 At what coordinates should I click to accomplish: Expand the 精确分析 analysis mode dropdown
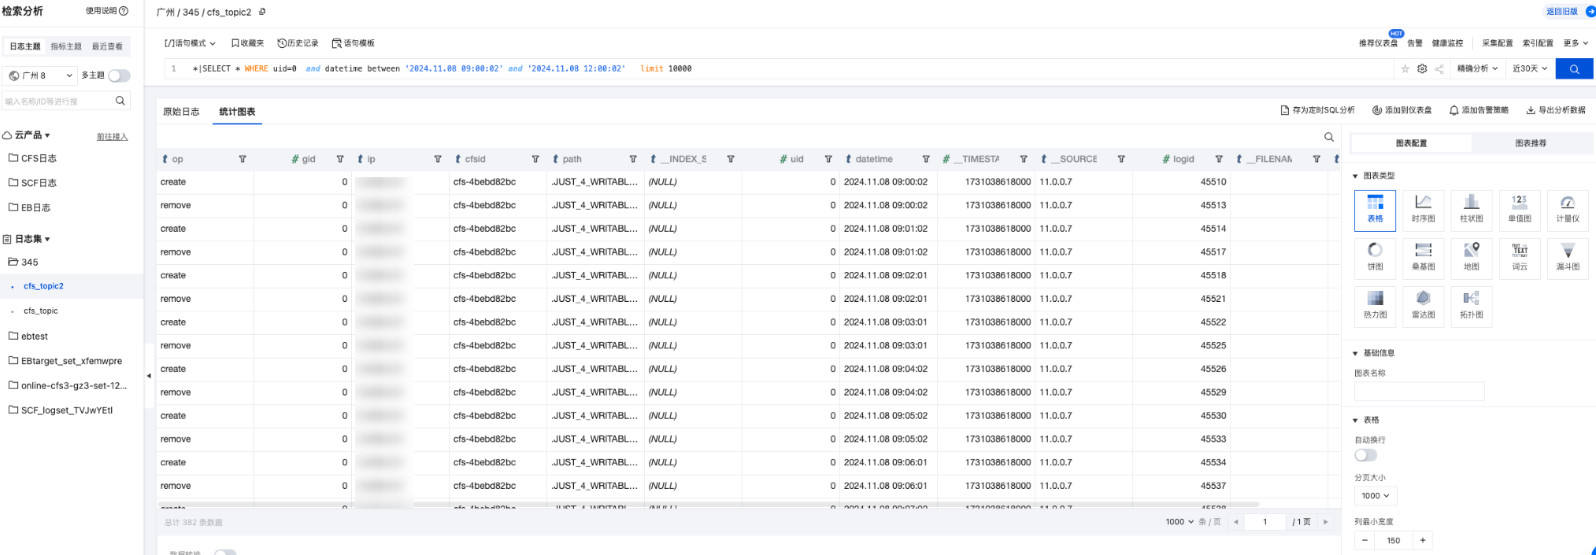(x=1477, y=69)
